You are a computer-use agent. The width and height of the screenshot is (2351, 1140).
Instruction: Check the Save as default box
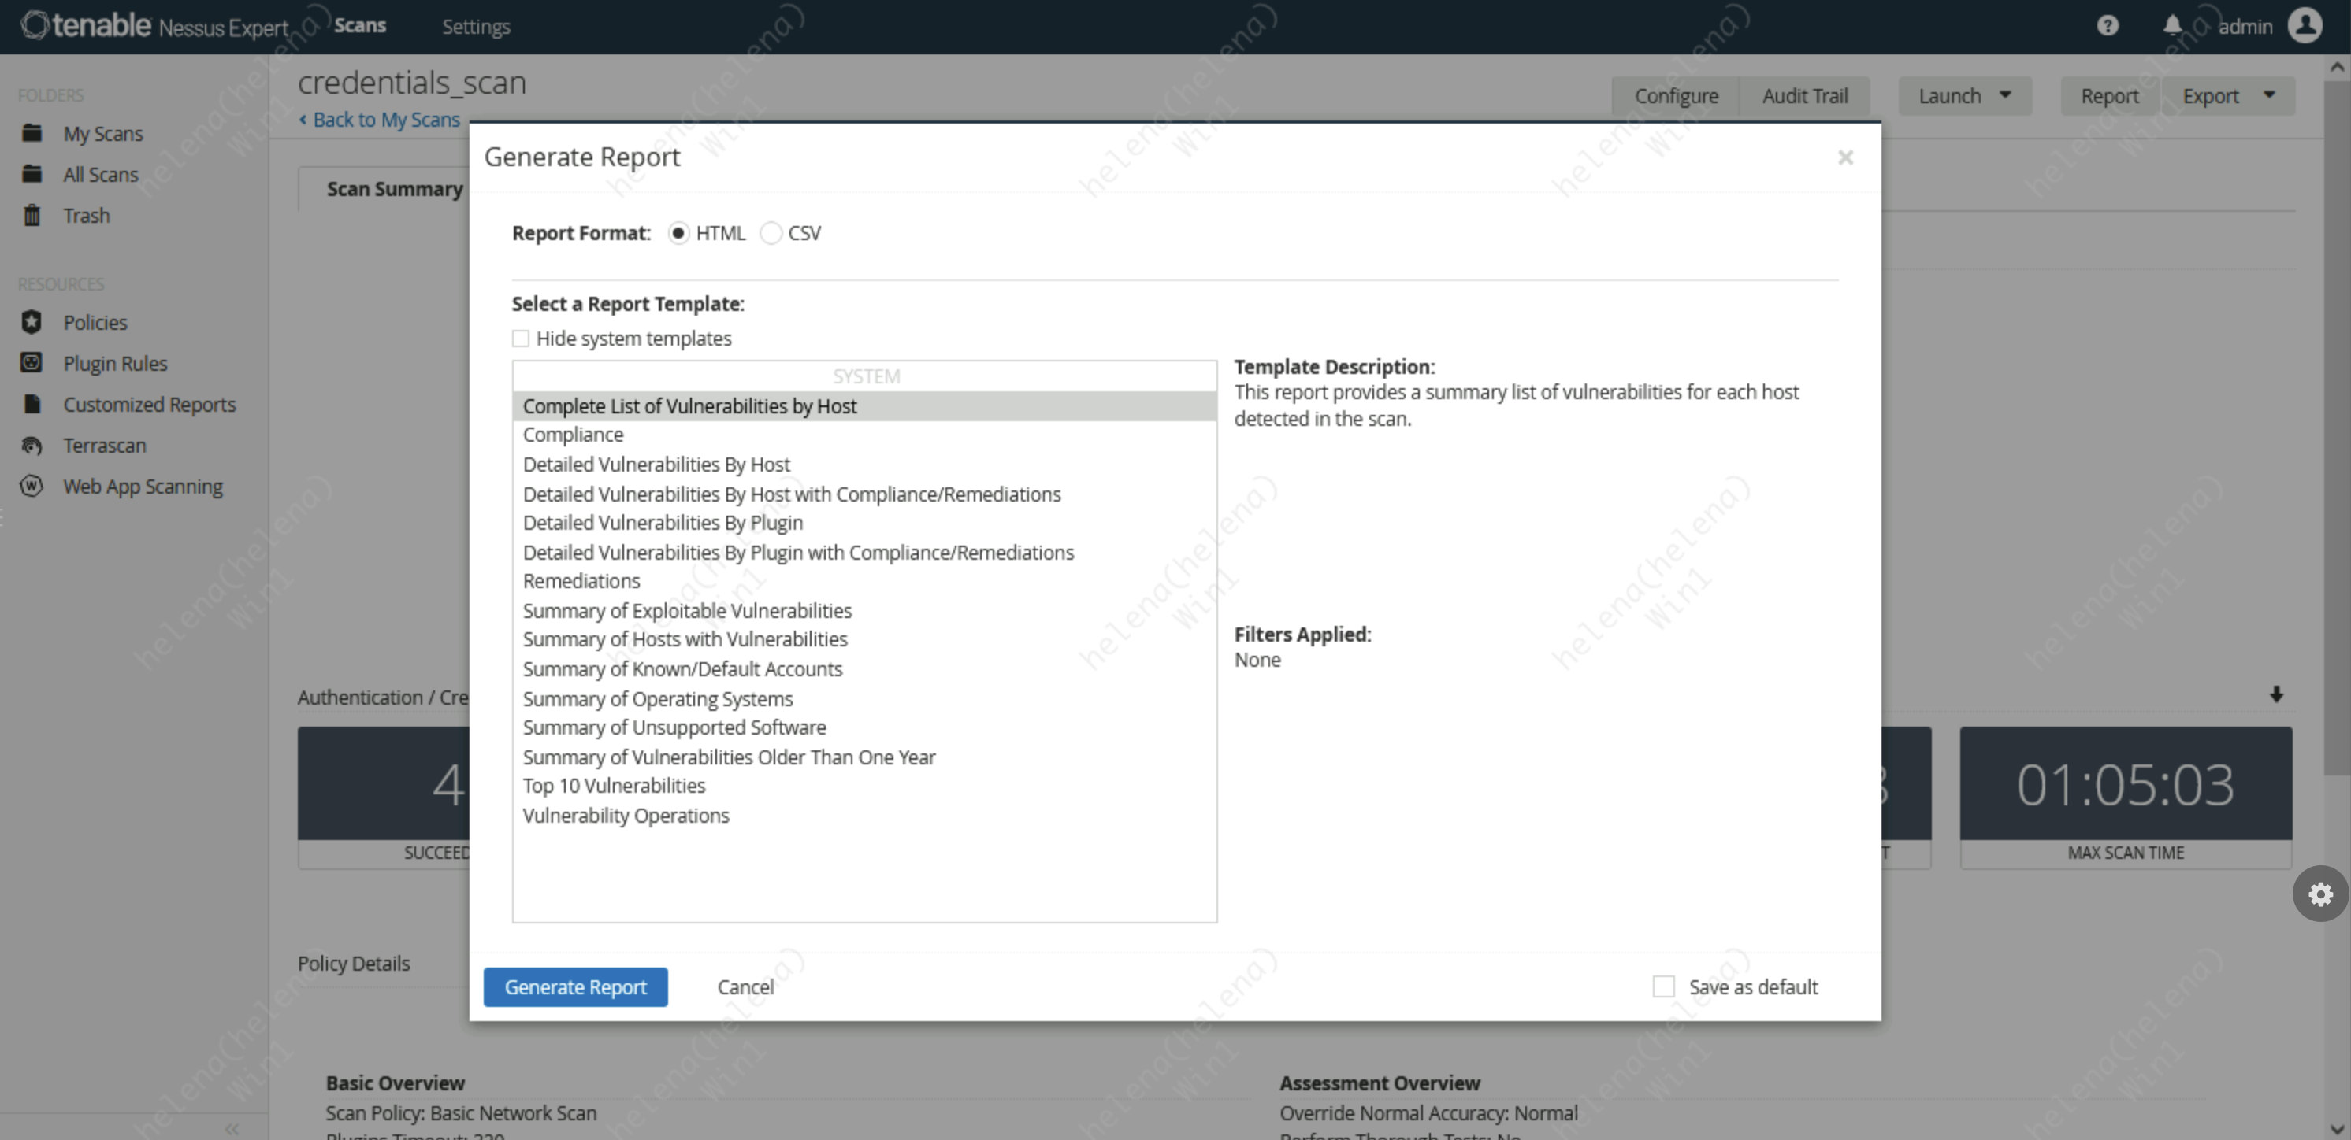(x=1664, y=986)
